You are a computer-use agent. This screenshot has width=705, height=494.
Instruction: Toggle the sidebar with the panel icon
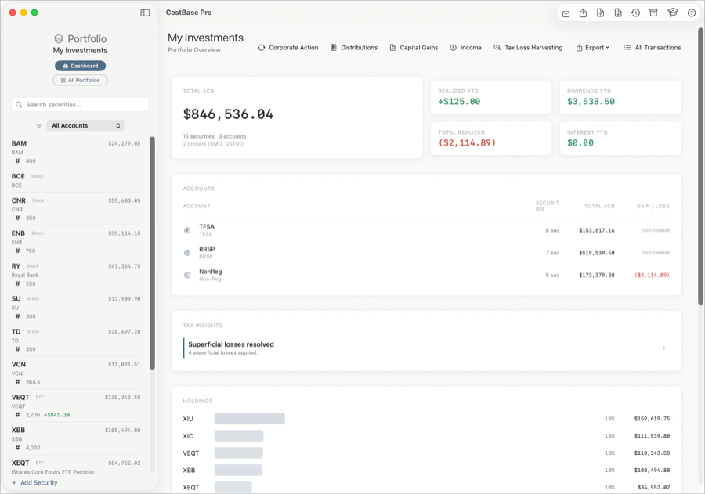pyautogui.click(x=144, y=13)
